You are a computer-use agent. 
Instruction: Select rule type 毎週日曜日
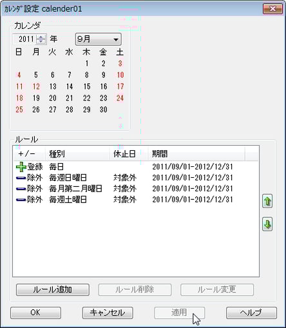68,178
